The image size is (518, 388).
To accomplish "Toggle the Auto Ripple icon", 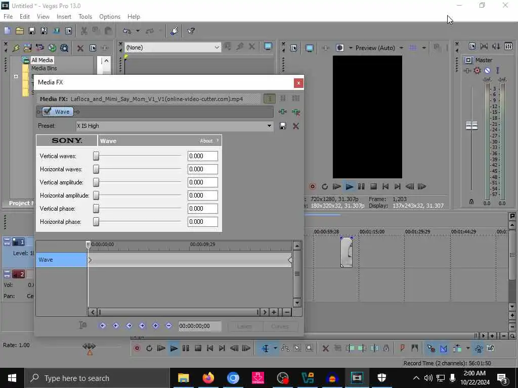I will [457, 349].
